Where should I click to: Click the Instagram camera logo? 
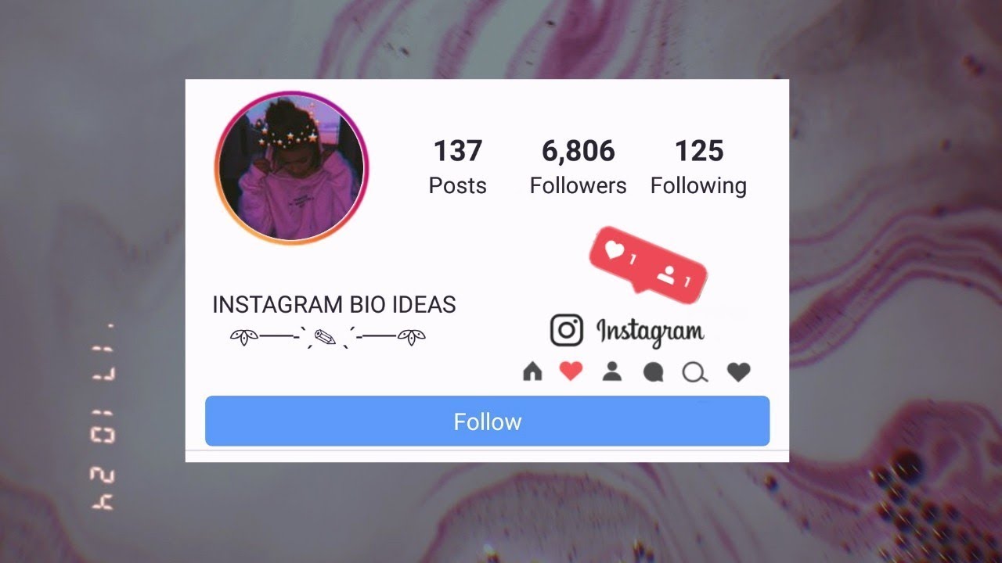click(567, 330)
